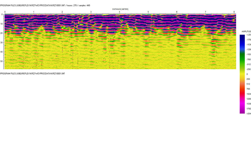Click the file path text below the radargram

coord(33,73)
